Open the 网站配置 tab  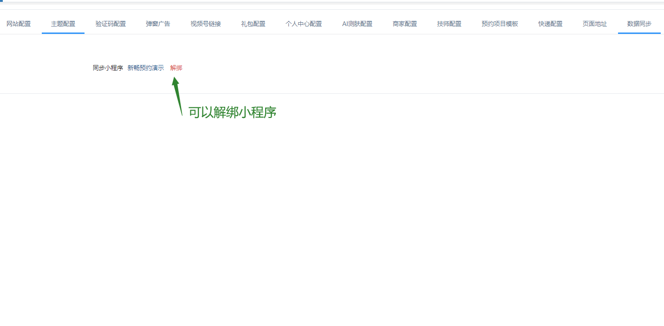19,24
